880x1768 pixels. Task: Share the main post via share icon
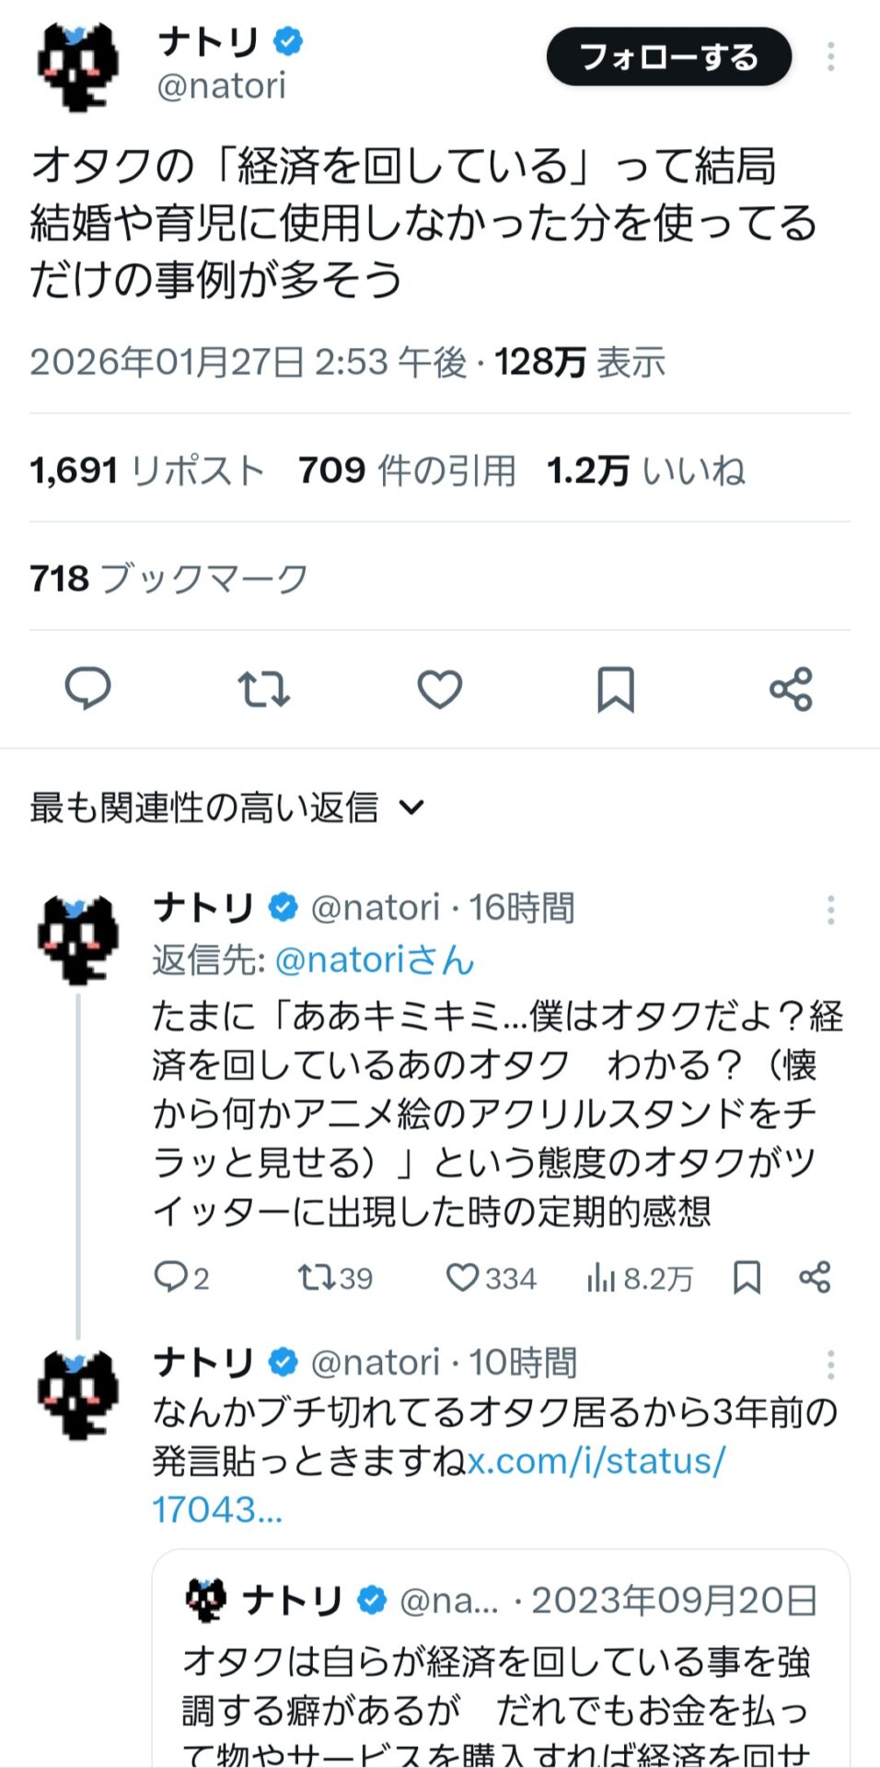click(x=792, y=689)
